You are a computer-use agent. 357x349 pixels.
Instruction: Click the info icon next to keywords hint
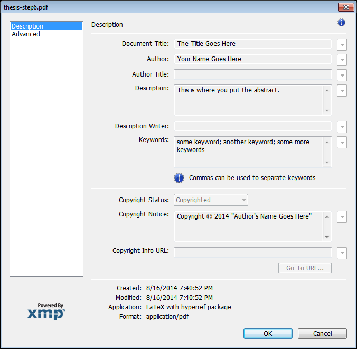[x=179, y=177]
